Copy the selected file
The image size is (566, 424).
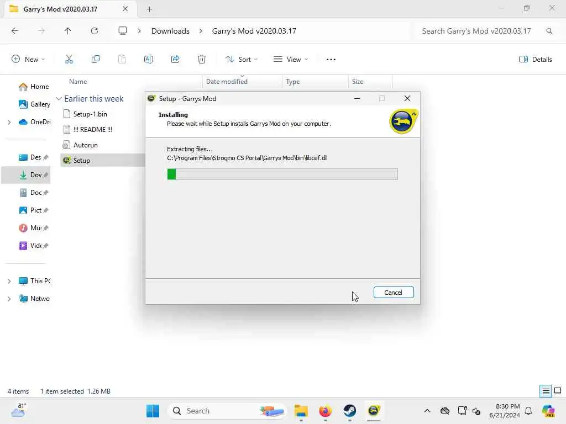tap(96, 60)
